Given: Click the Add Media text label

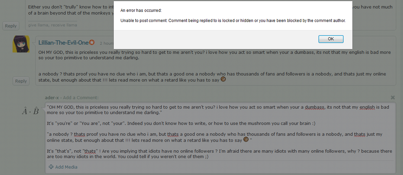Looking at the screenshot, I should point(66,167).
